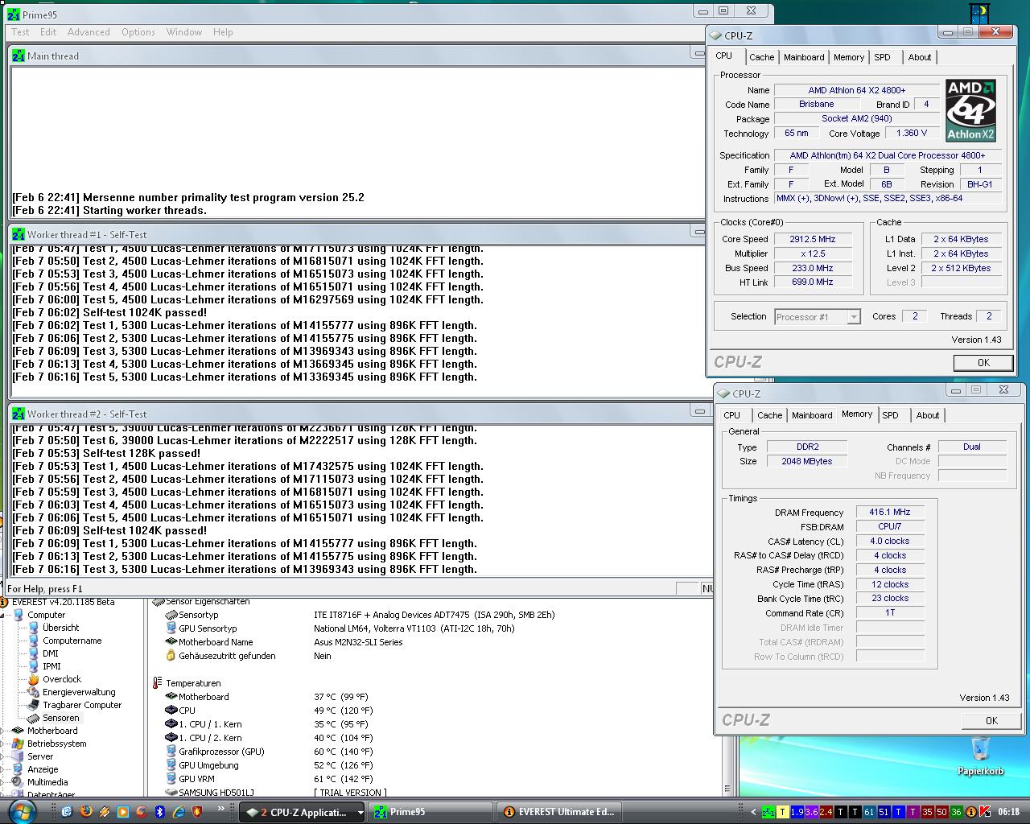Screen dimensions: 1030x824
Task: Click the Betriebssystem Windows-flag icon
Action: click(18, 744)
